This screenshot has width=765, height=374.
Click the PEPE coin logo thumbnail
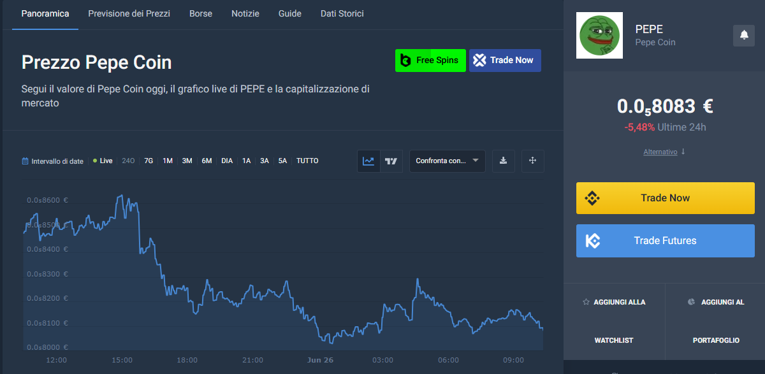[x=599, y=35]
